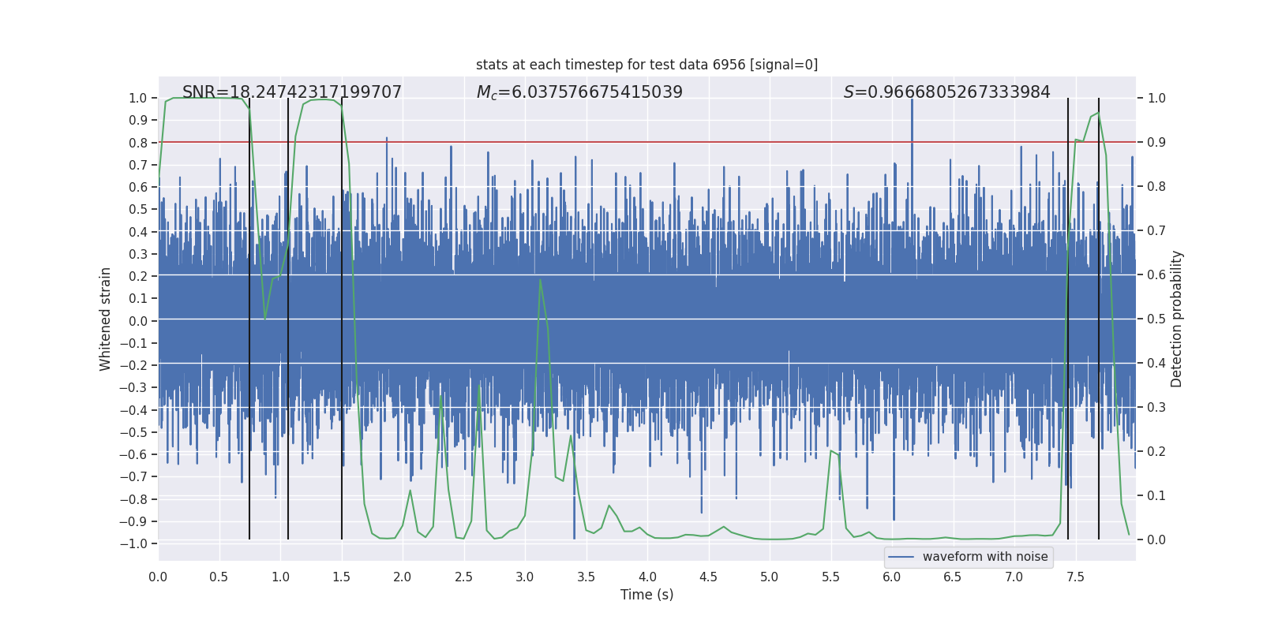The width and height of the screenshot is (1263, 631).
Task: Click the S=0.9666 annotation text
Action: pyautogui.click(x=947, y=92)
